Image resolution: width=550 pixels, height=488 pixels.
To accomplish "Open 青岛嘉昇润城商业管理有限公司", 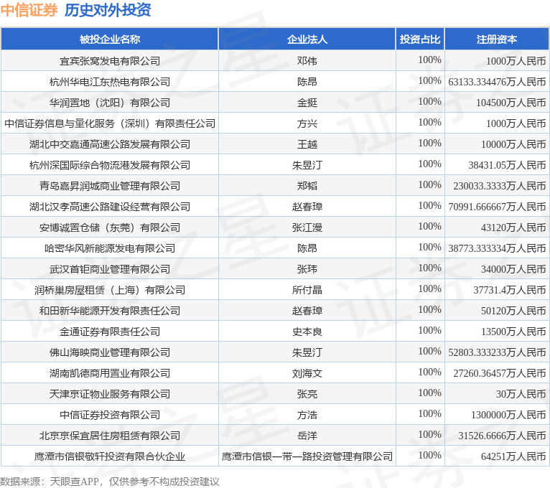I will [109, 186].
